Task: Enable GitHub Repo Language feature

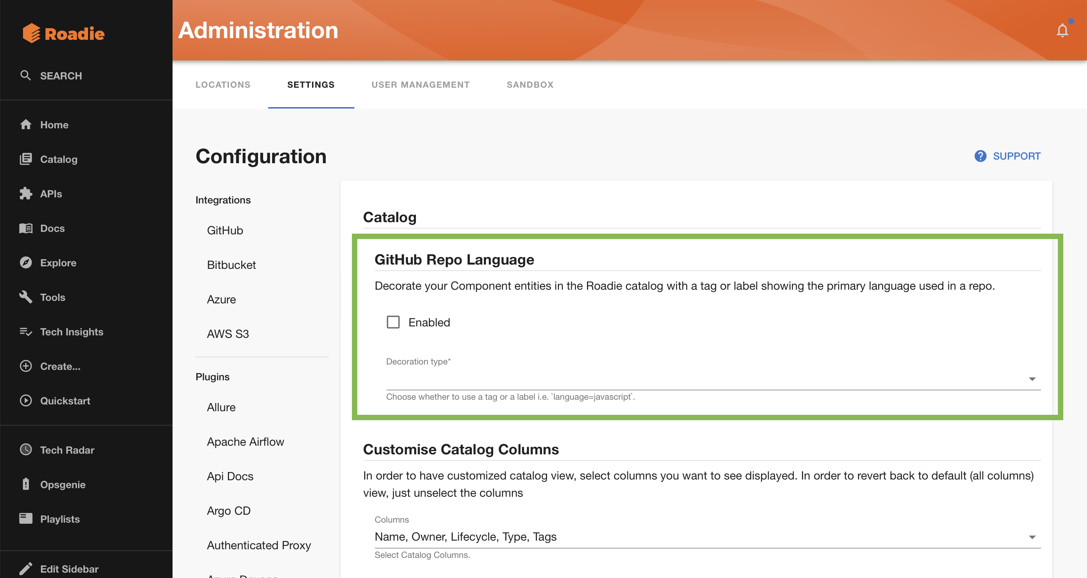Action: click(393, 322)
